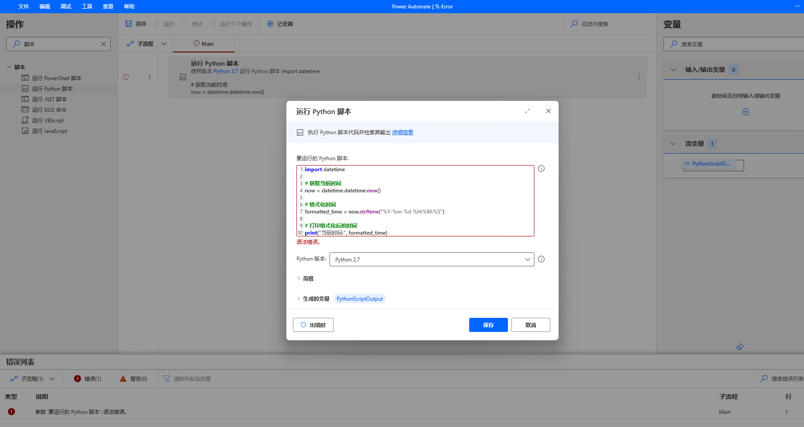
Task: Select 运行 PowerShell 脚本 action
Action: 56,78
